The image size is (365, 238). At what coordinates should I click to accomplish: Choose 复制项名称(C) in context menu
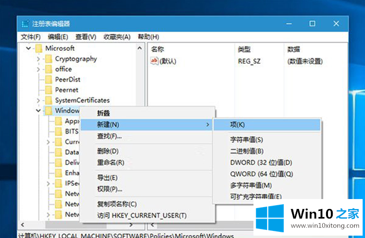[147, 204]
